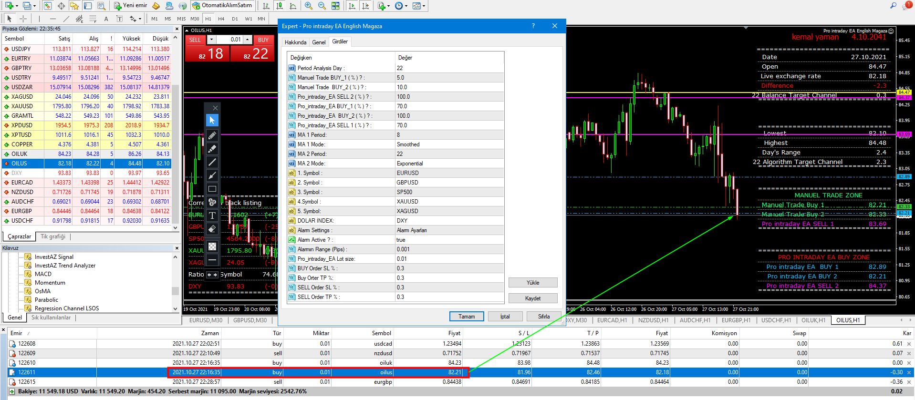
Task: Open the line thickness option in floating palette
Action: [212, 259]
